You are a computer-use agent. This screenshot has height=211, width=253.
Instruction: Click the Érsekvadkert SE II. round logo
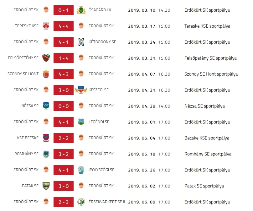(x=81, y=202)
